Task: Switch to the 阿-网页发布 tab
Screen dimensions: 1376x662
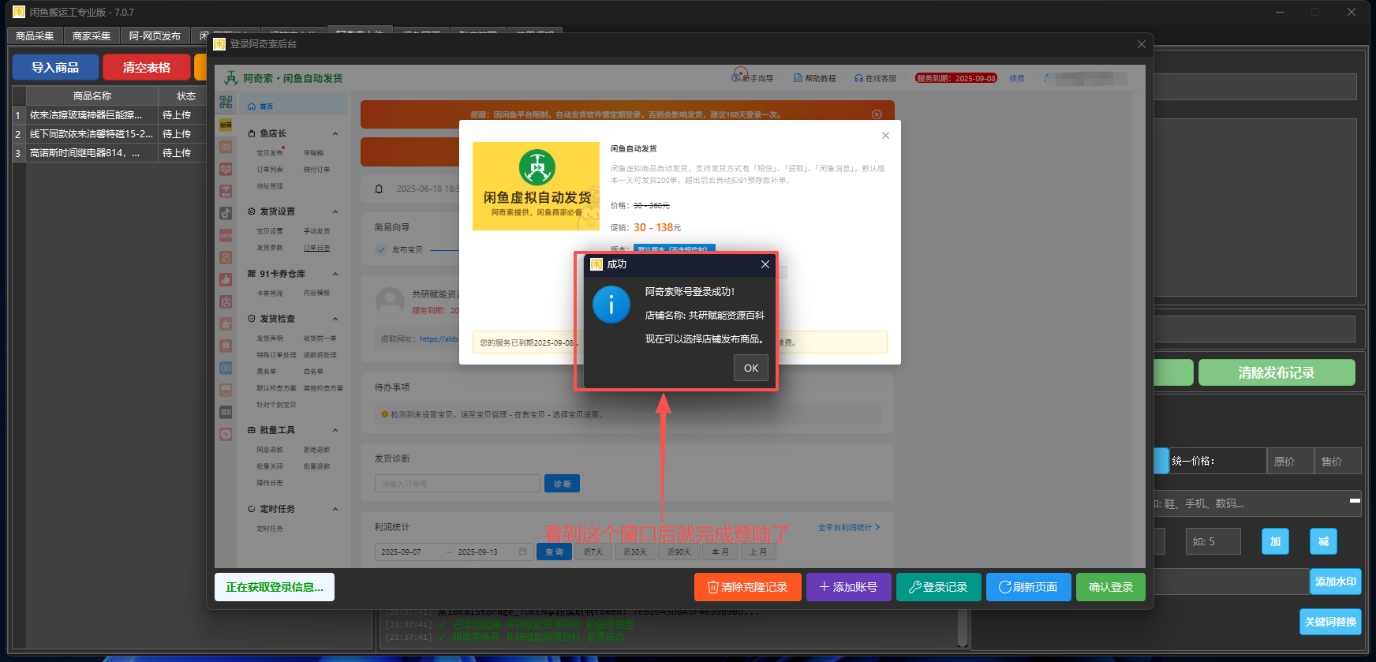Action: coord(155,36)
